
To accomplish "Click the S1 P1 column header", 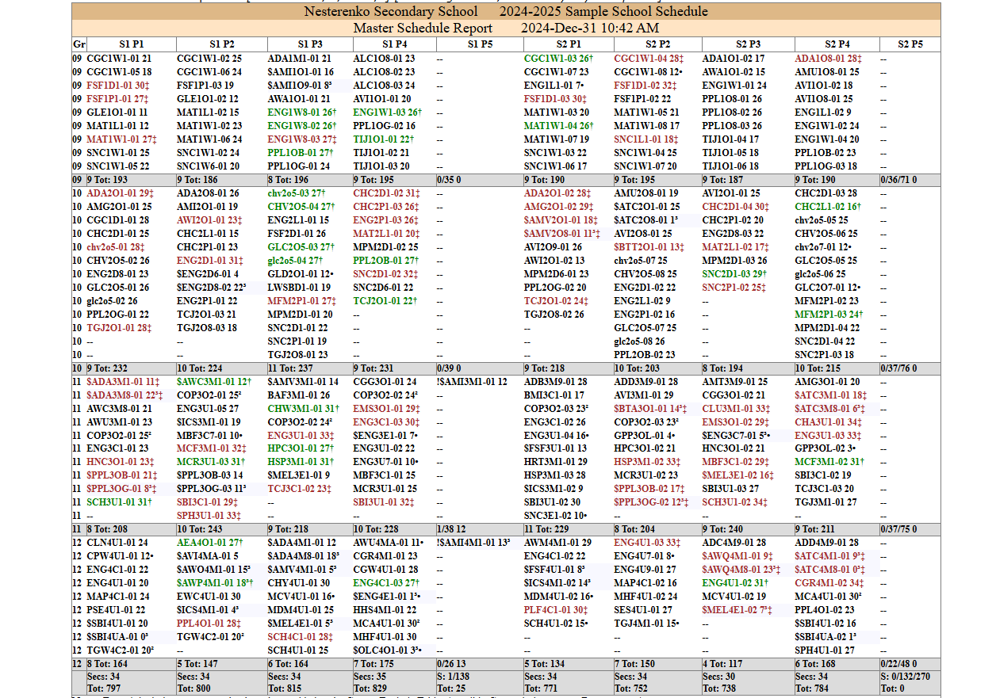I will (131, 44).
